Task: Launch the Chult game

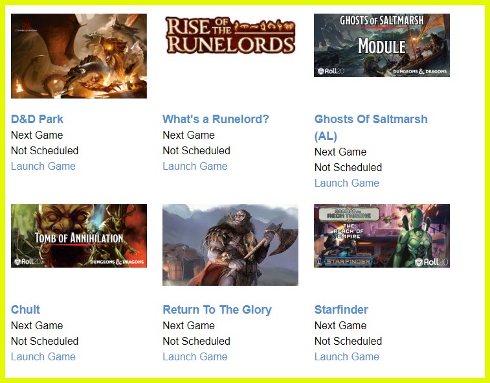Action: (x=43, y=356)
